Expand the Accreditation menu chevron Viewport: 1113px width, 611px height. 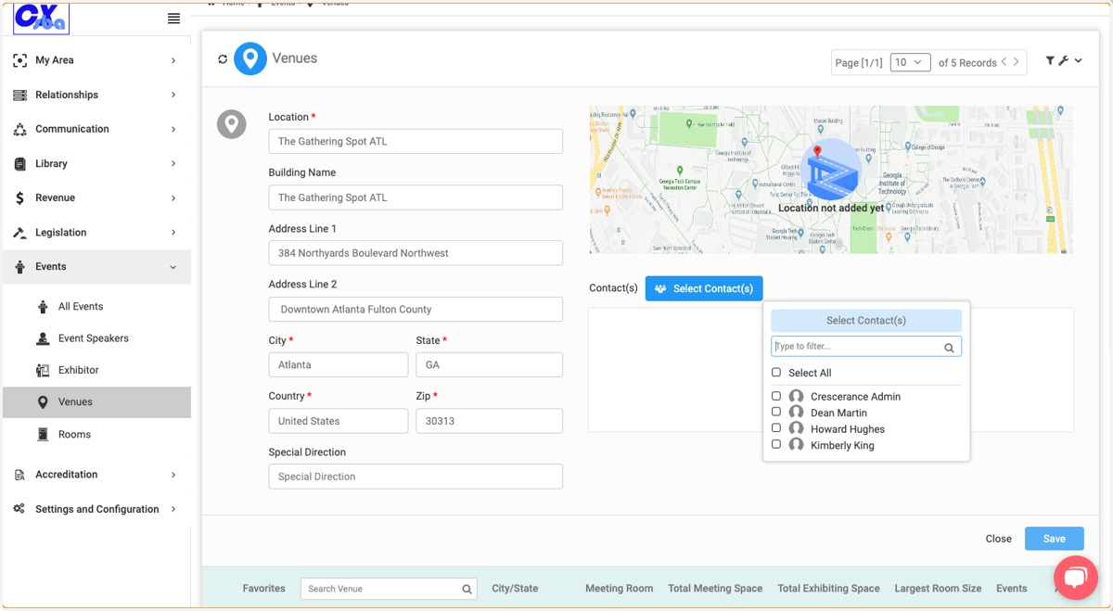173,475
